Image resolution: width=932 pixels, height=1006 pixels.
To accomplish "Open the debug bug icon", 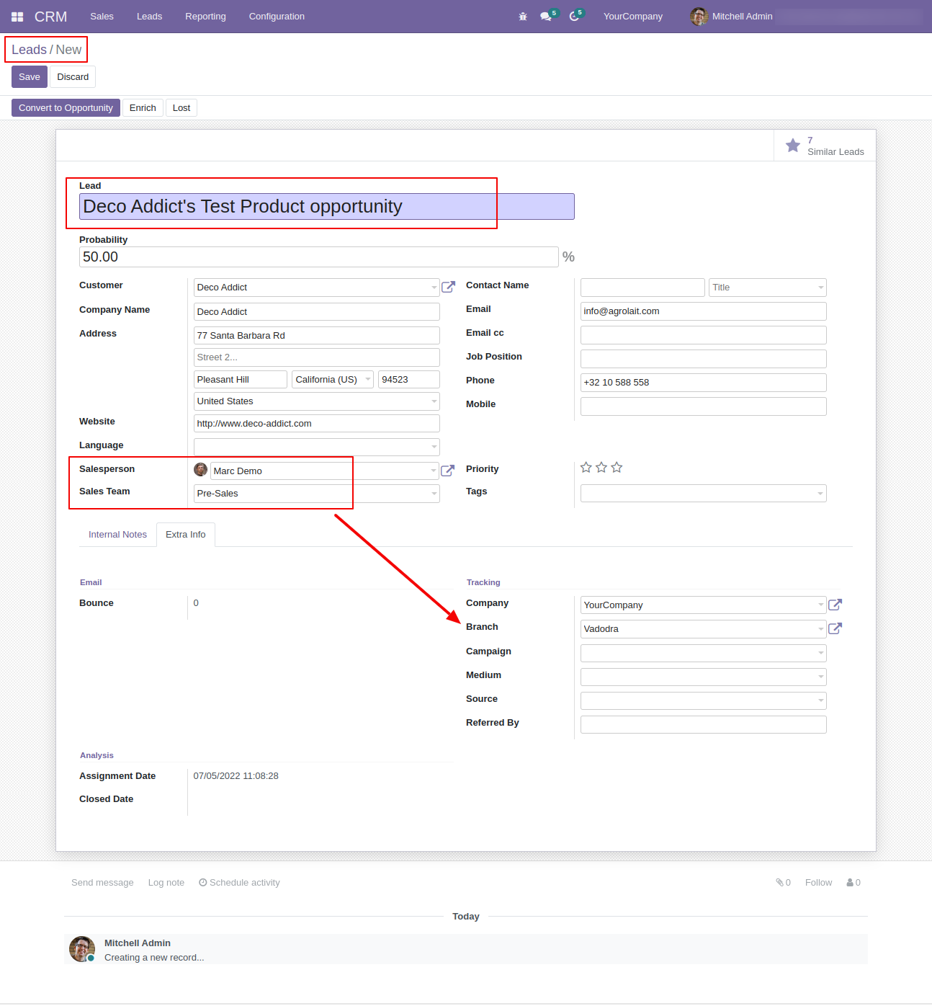I will 523,17.
